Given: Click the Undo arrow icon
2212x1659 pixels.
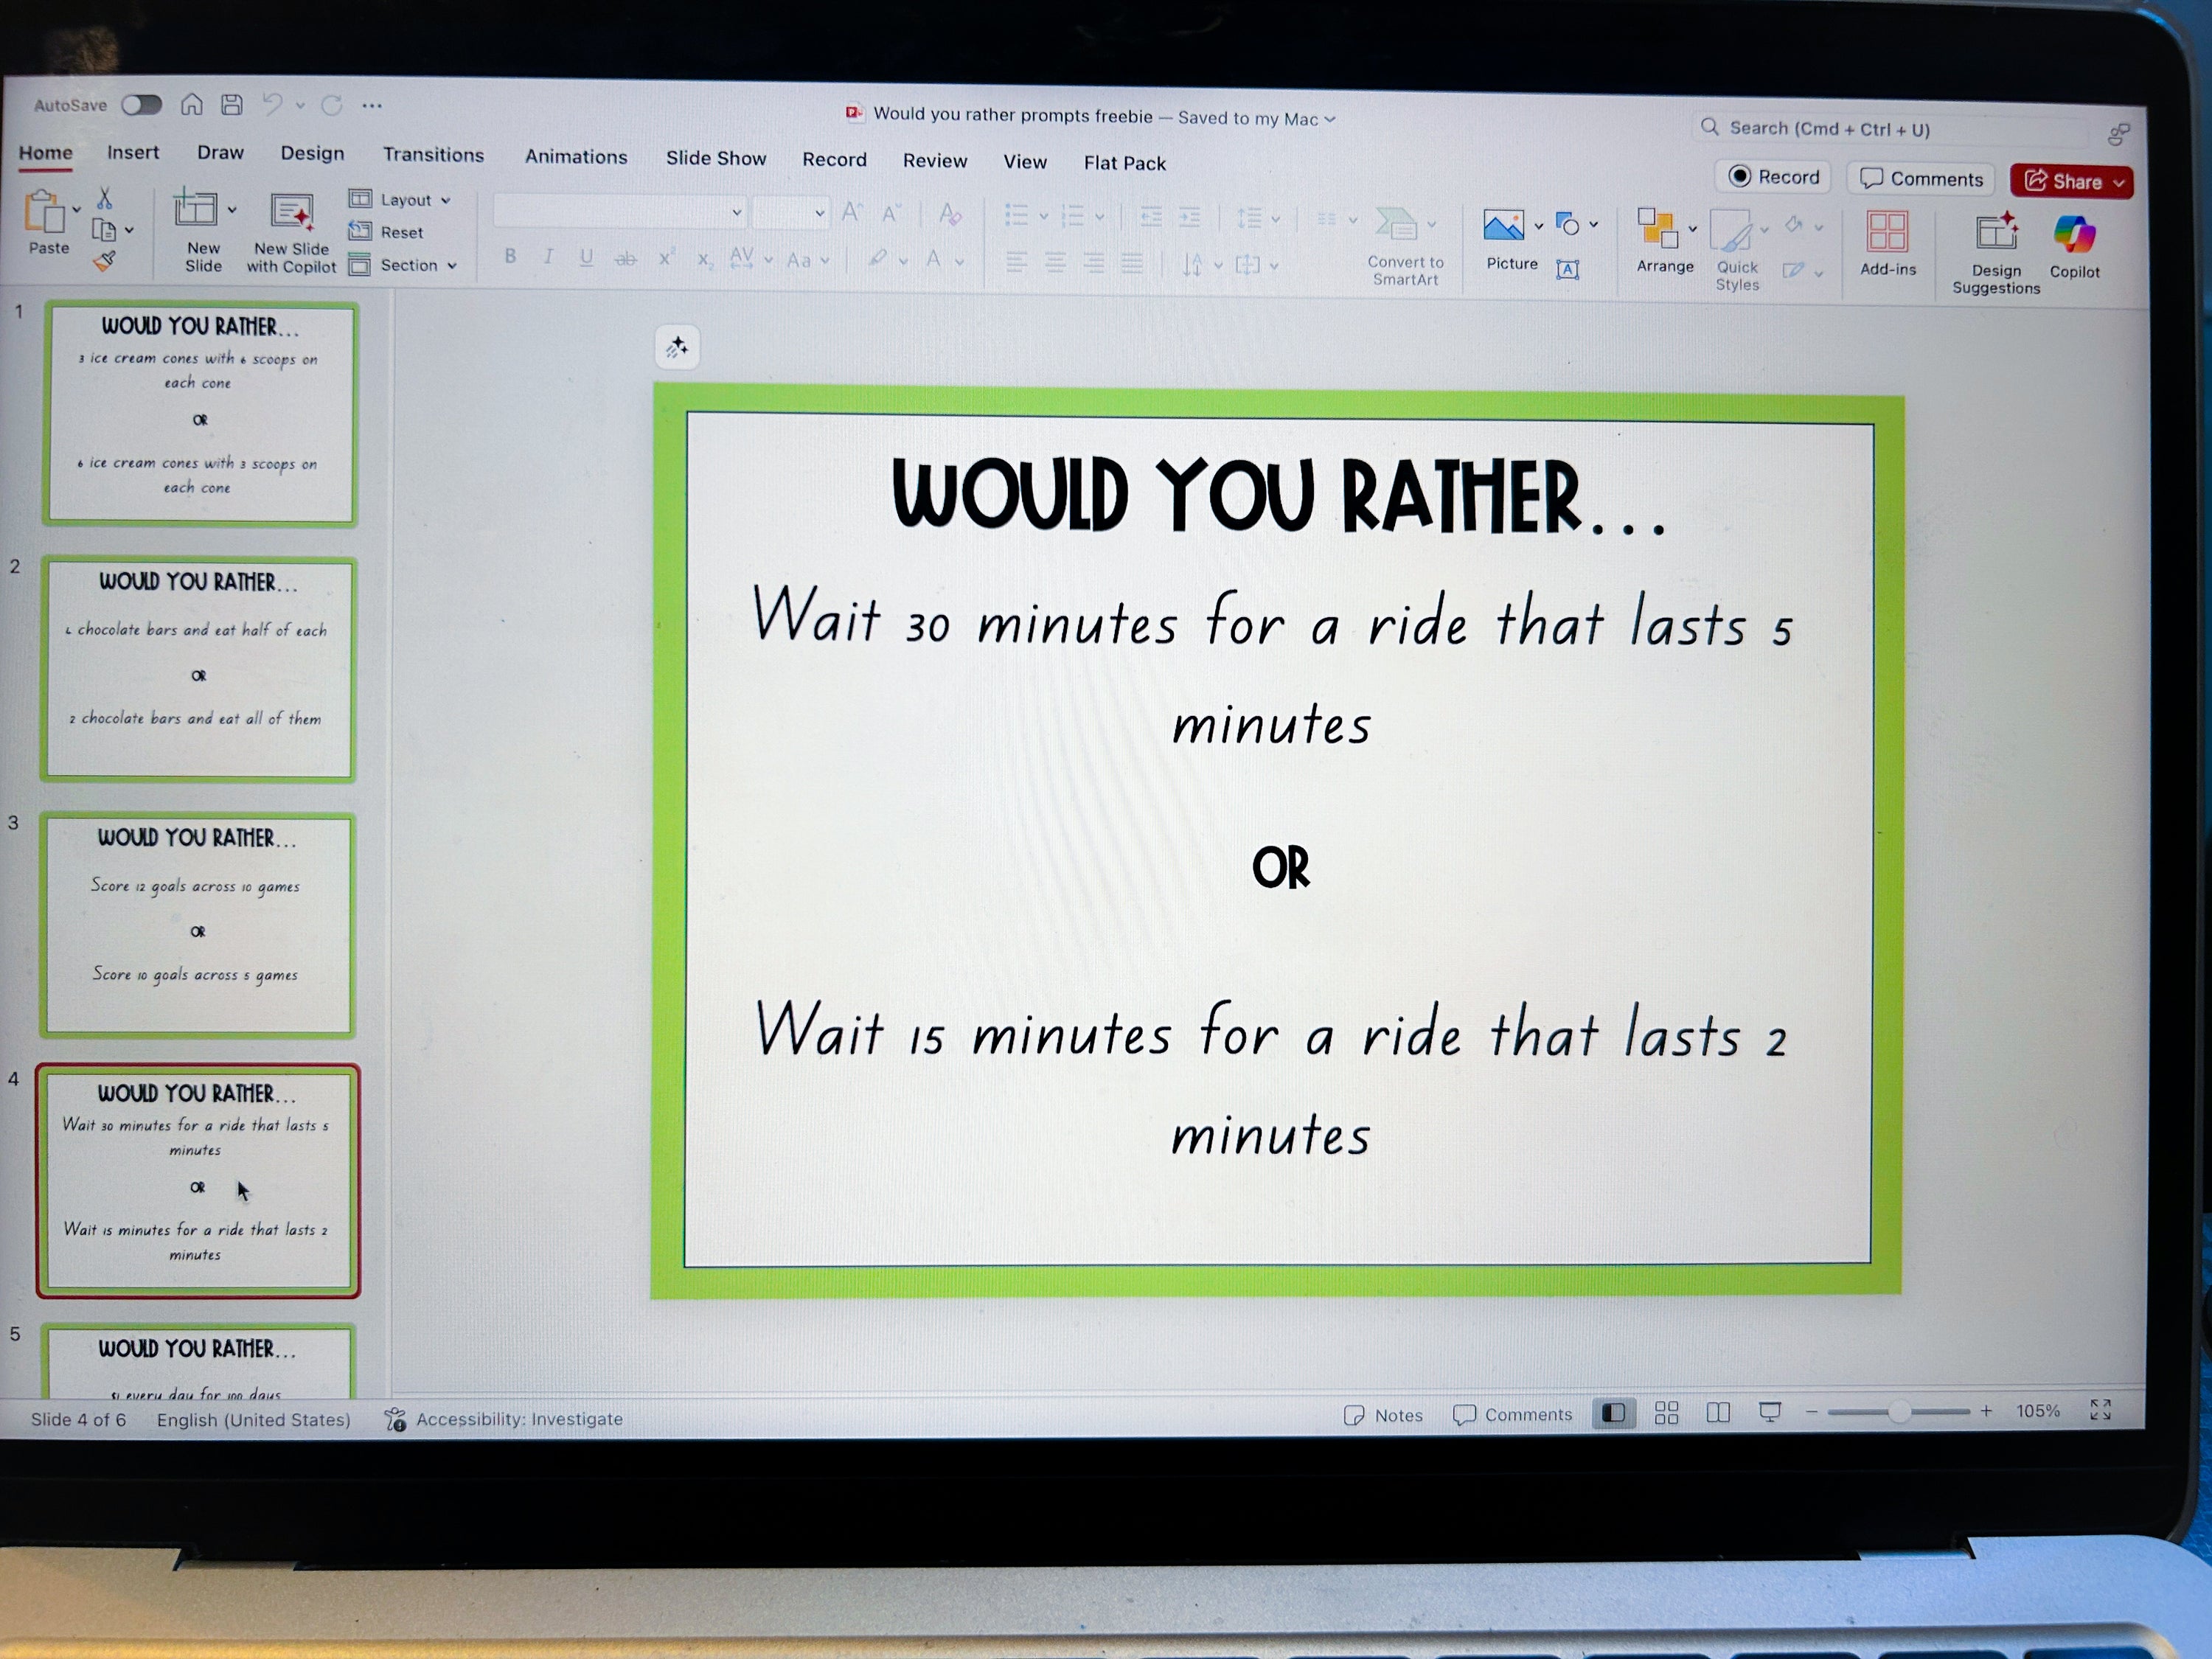Looking at the screenshot, I should [272, 104].
